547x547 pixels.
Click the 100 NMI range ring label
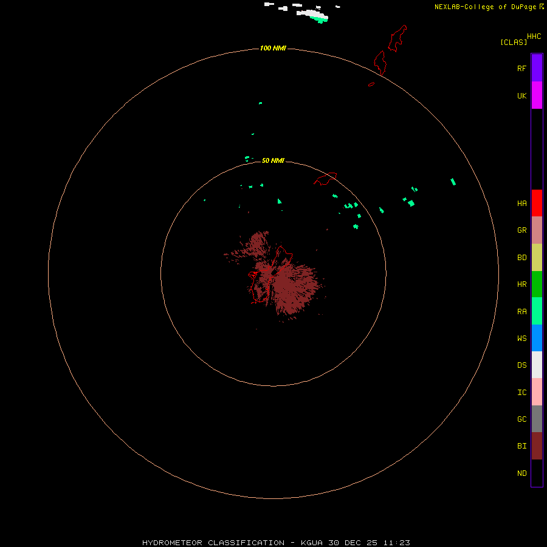pos(273,48)
